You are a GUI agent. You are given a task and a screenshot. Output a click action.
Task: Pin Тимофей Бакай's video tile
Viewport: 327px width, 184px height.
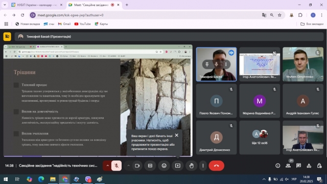coord(207,64)
